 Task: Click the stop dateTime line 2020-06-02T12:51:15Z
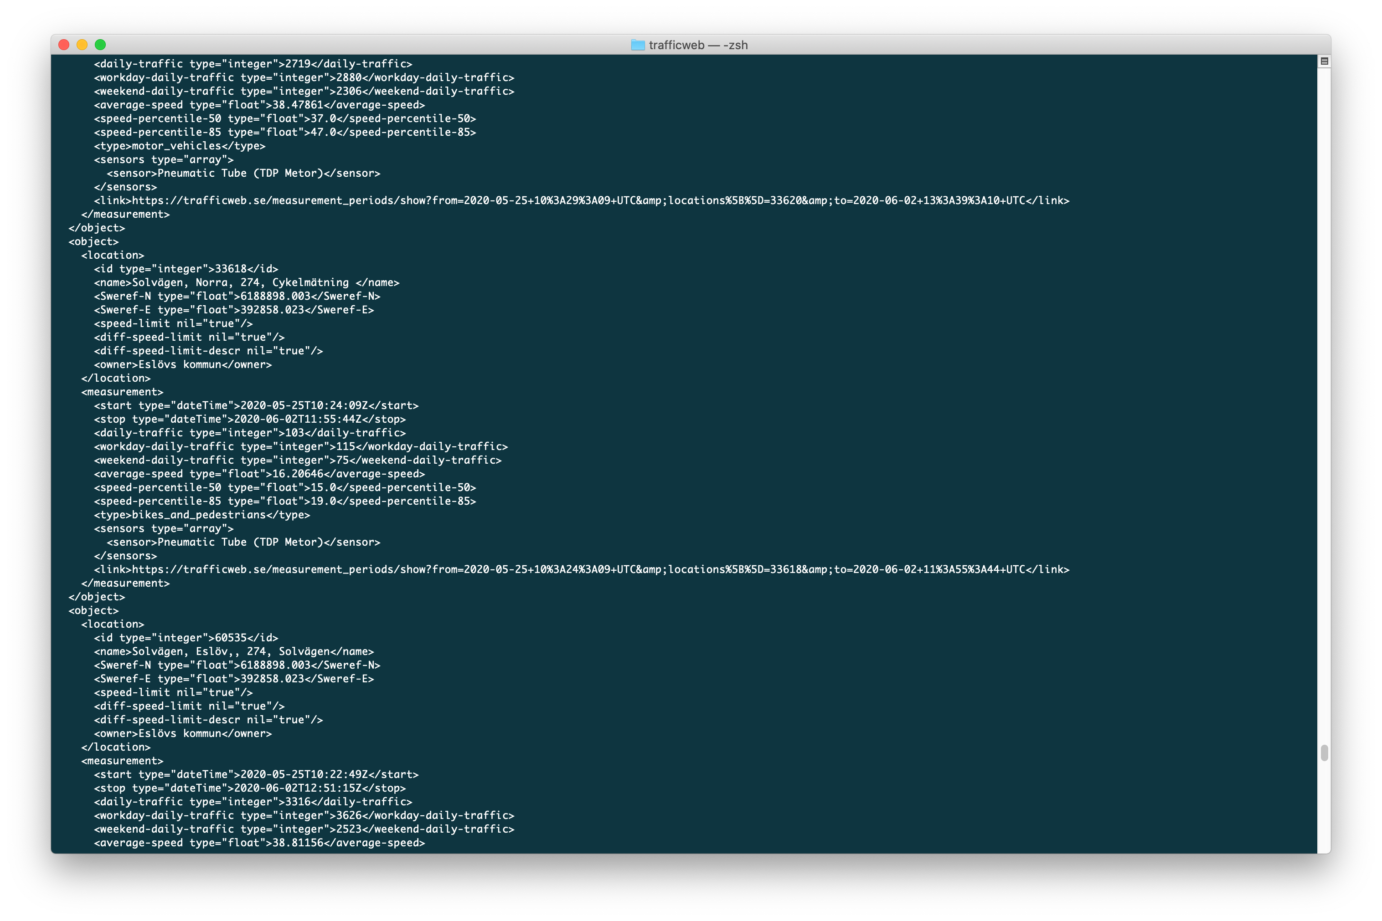[250, 788]
